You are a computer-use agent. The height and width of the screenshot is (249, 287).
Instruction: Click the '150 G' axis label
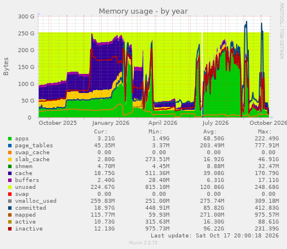tap(26, 67)
